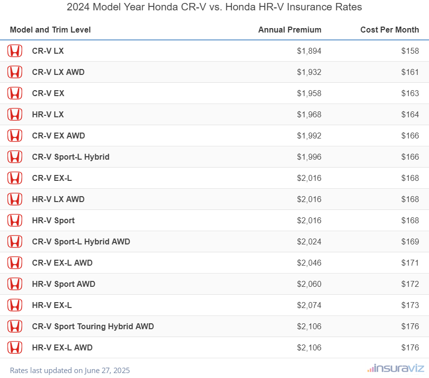Click the Honda logo beside HR-V LX

(15, 114)
